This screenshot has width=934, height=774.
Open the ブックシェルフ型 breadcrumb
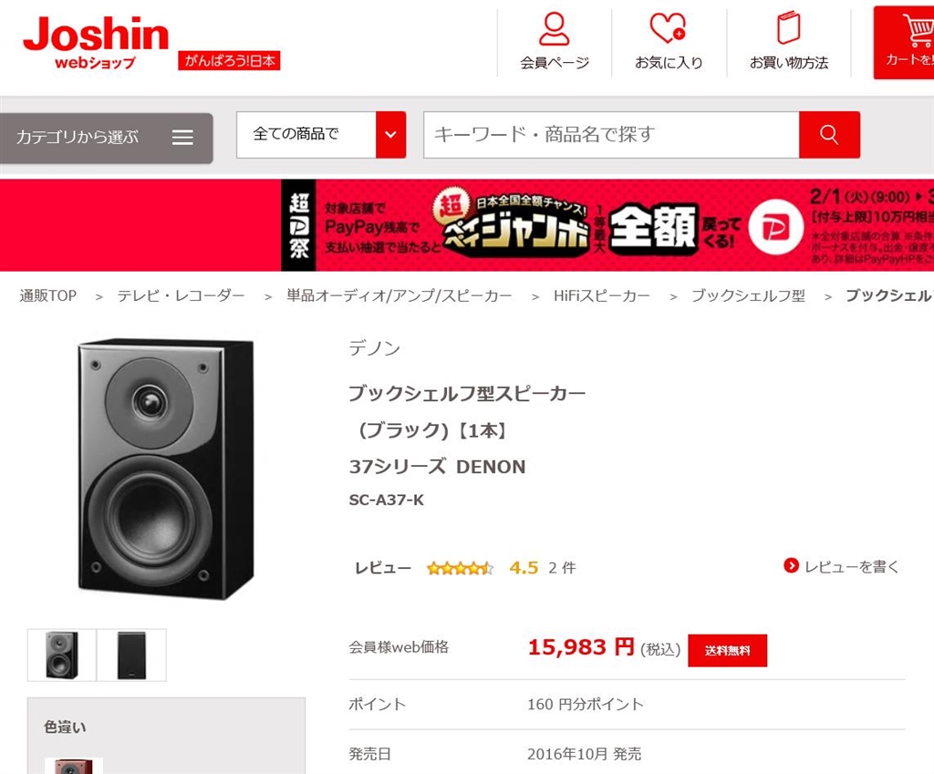(748, 295)
